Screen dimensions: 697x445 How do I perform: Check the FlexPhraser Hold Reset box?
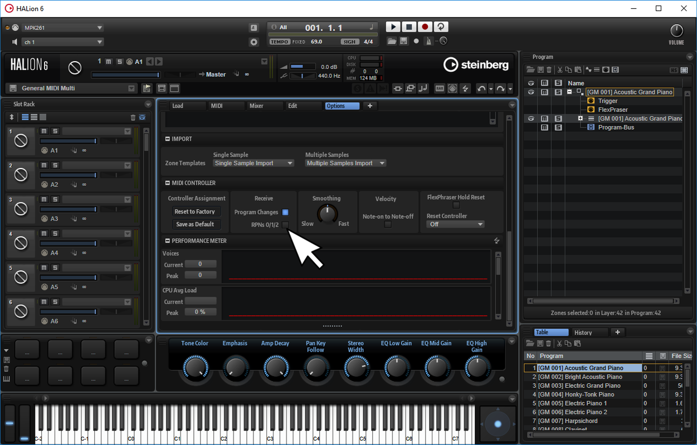click(x=456, y=205)
